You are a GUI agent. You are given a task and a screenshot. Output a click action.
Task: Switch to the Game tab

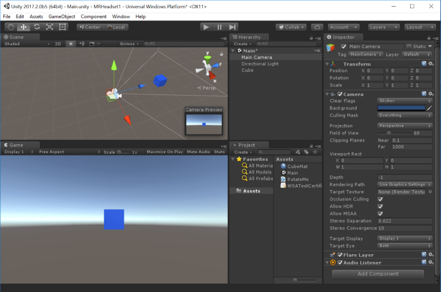click(20, 145)
